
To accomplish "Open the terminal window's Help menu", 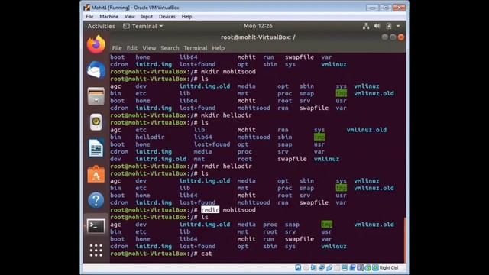I will coord(219,48).
